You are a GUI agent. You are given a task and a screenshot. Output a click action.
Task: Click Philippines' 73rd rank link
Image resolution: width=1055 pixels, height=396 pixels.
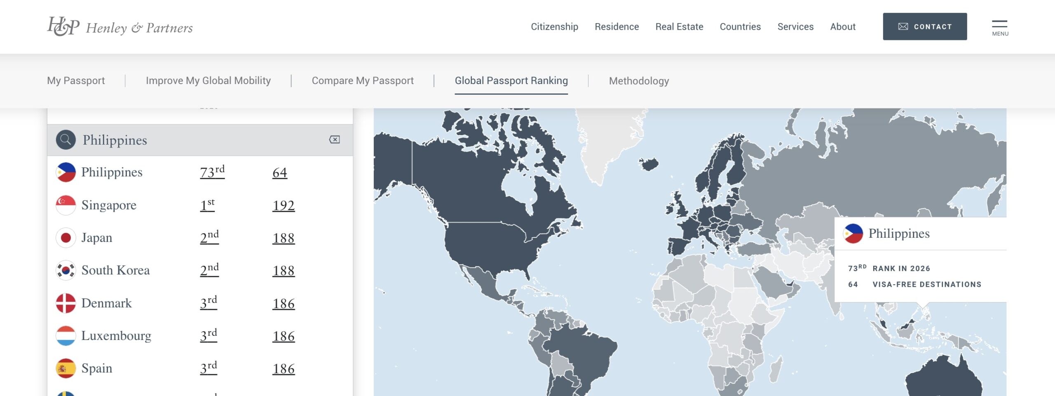point(212,172)
